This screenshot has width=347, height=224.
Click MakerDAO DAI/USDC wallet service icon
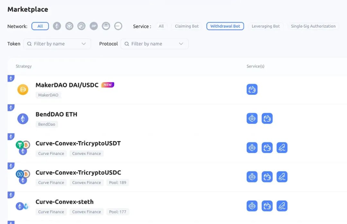point(252,89)
